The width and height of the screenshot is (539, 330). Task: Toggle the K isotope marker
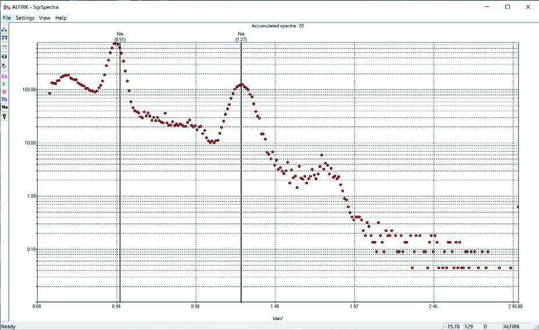click(x=5, y=84)
